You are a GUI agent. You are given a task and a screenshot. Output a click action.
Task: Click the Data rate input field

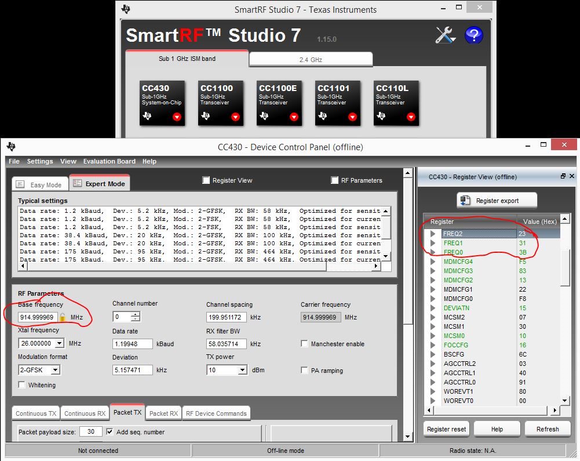[133, 344]
